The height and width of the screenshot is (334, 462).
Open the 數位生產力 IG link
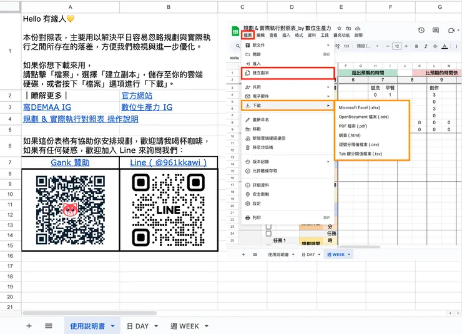(x=147, y=107)
